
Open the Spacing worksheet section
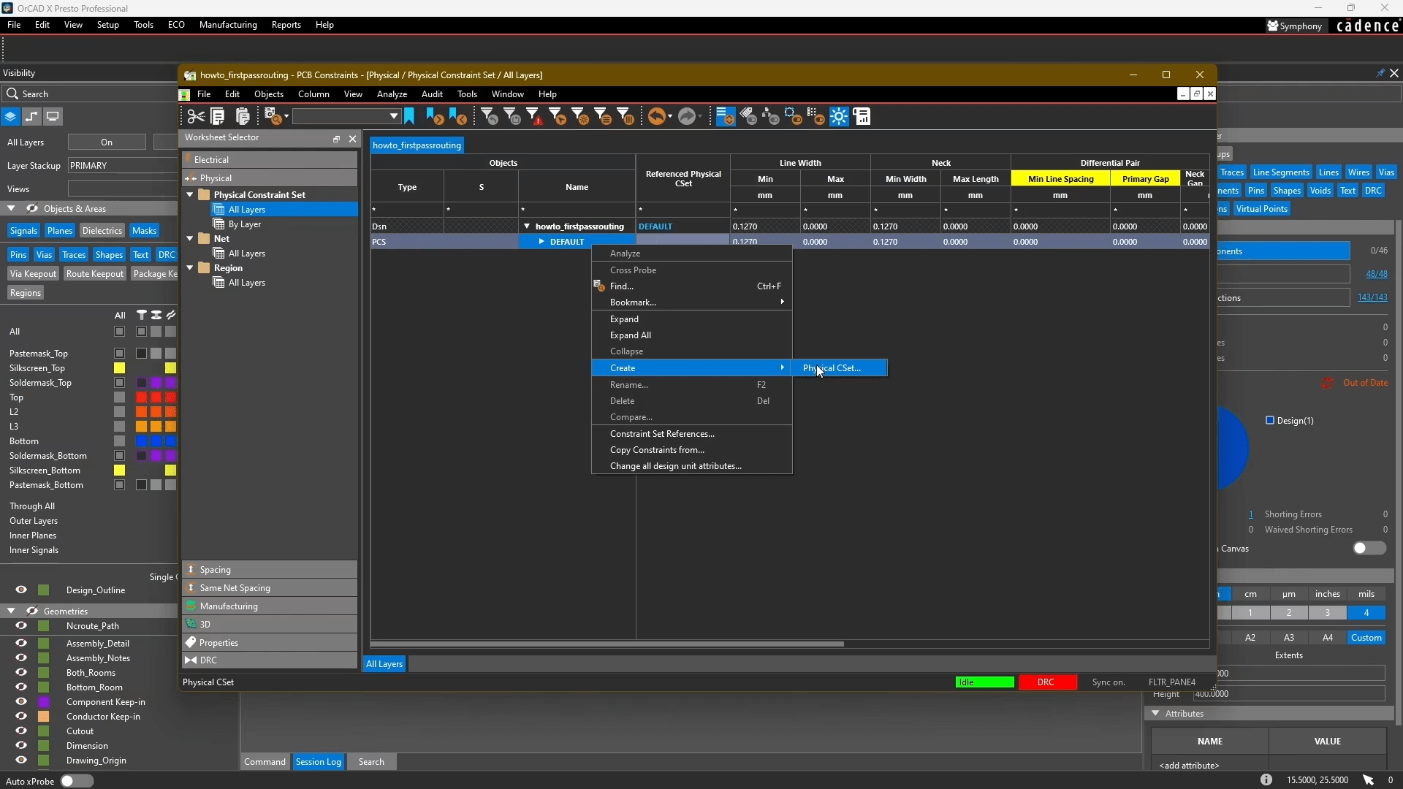(x=270, y=569)
